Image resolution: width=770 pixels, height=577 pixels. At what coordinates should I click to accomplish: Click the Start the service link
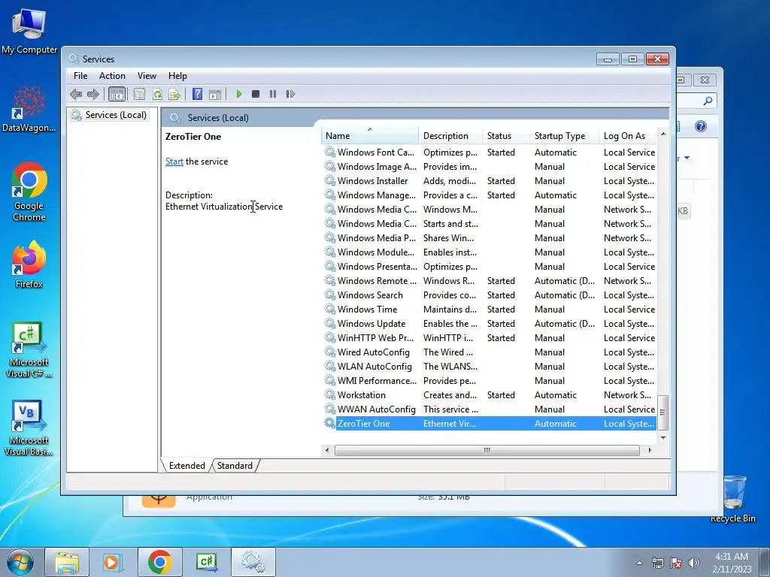(174, 162)
